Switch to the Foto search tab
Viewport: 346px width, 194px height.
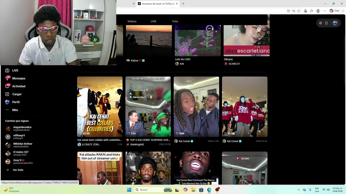(x=175, y=21)
